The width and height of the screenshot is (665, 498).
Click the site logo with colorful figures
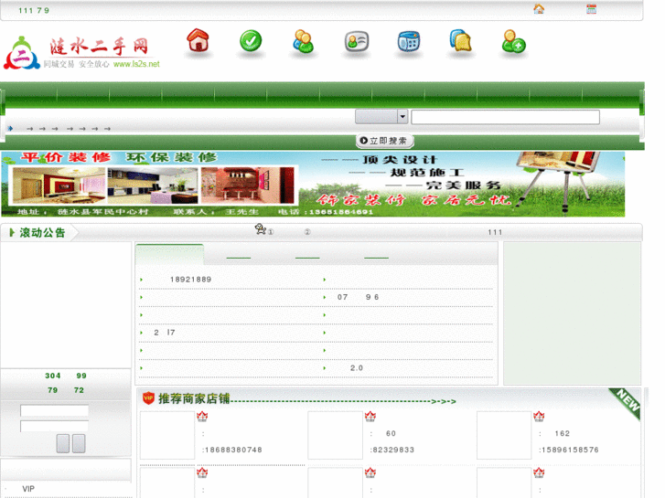(x=22, y=53)
